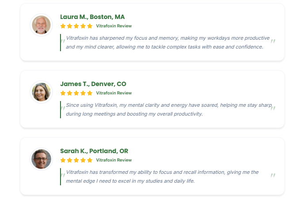Viewport: 295px width, 199px height.
Task: Click the name Sarah K., Portland, OR
Action: coord(94,151)
